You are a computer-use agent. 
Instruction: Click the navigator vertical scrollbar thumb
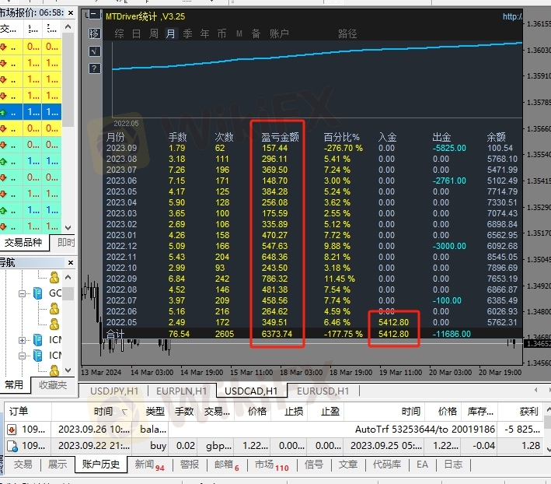[x=68, y=293]
